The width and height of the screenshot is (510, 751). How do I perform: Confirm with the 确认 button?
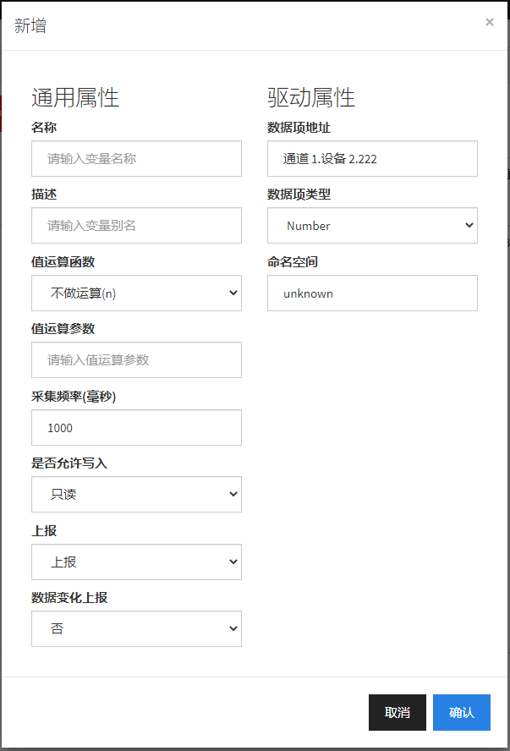point(461,712)
